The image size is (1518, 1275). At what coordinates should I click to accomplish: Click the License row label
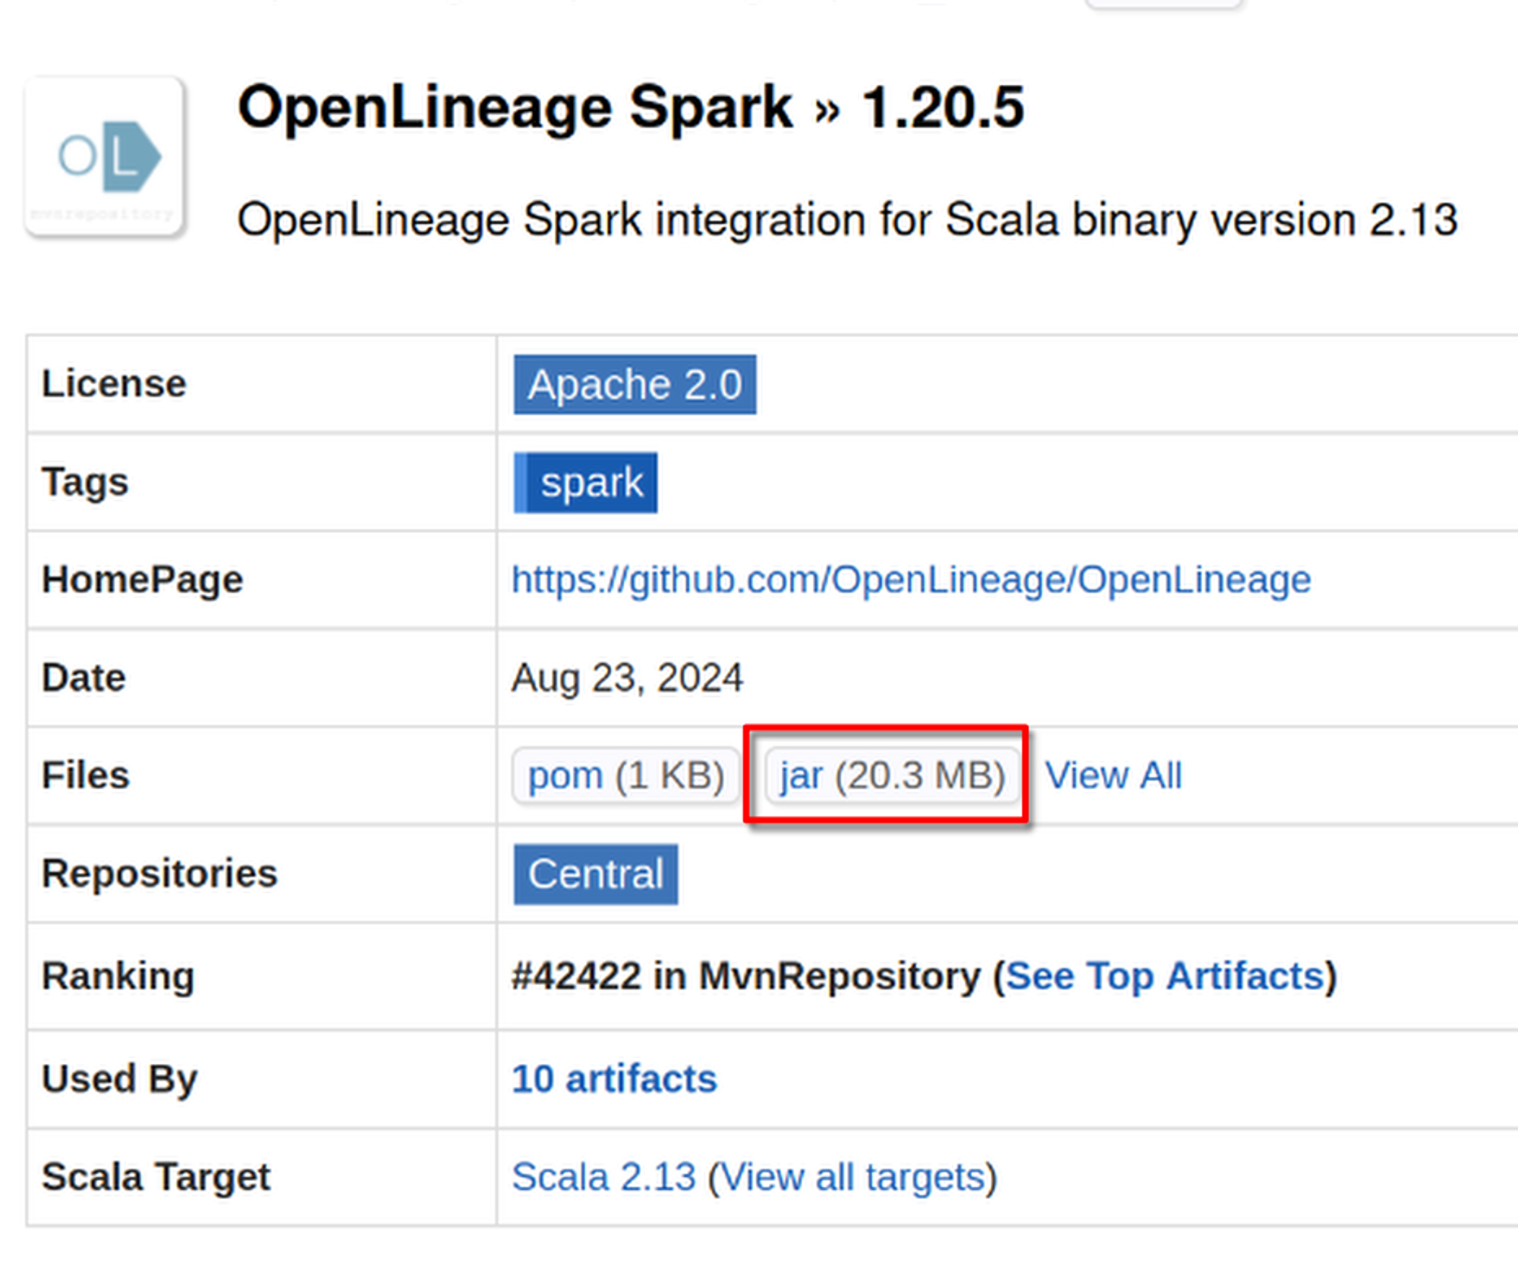114,384
